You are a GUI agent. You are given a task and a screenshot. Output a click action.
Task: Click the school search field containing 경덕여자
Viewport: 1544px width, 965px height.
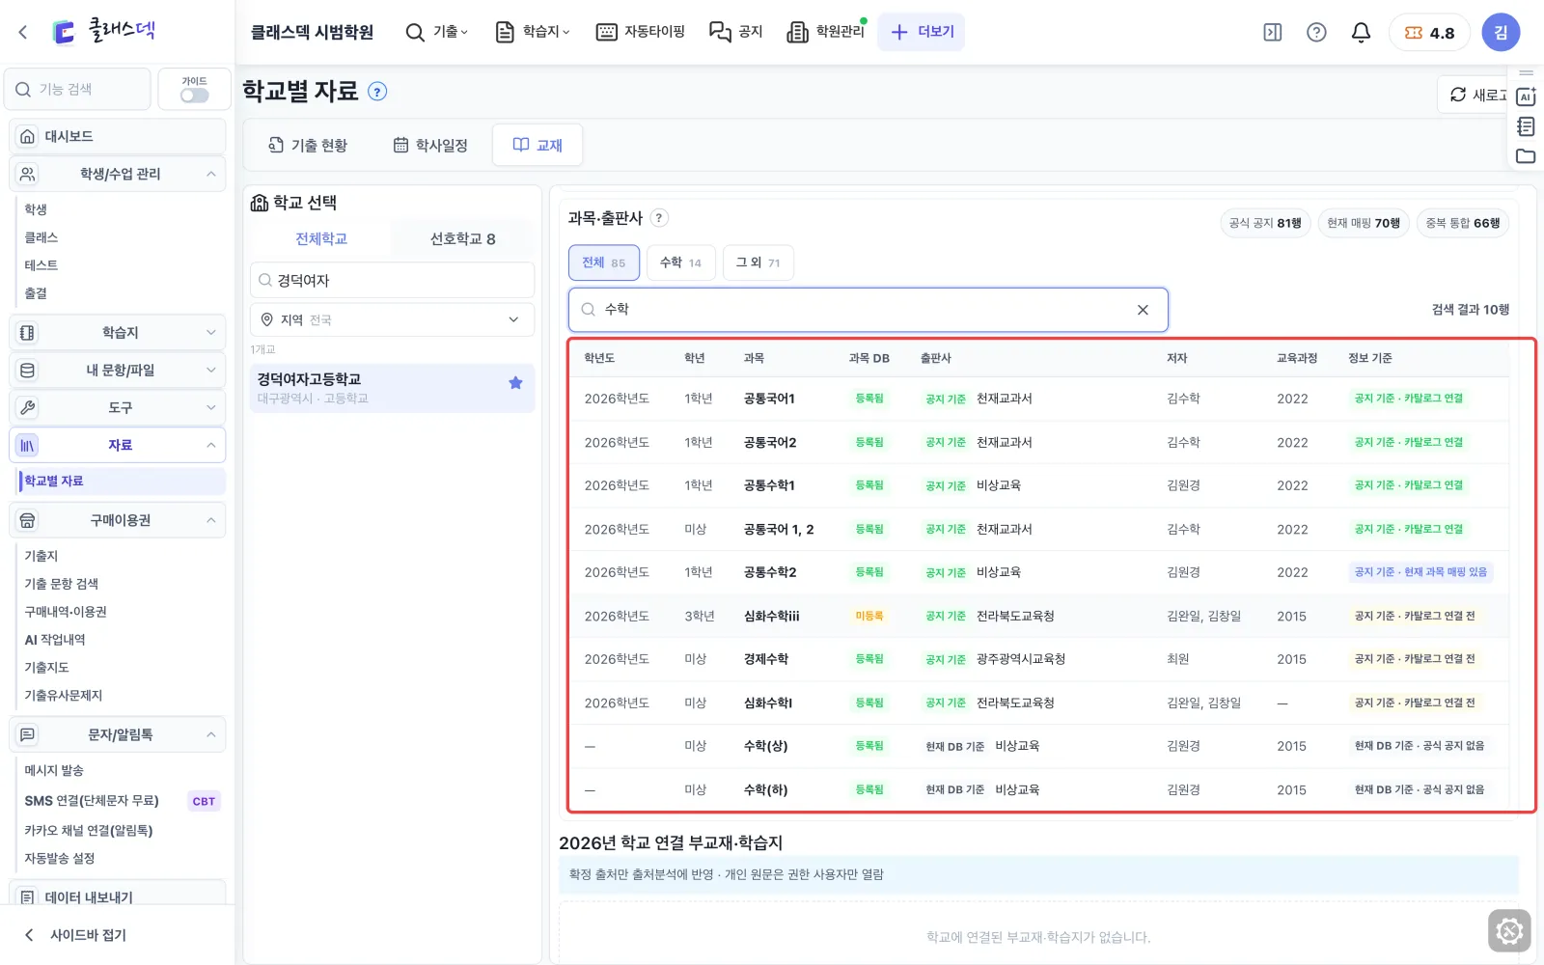coord(392,280)
